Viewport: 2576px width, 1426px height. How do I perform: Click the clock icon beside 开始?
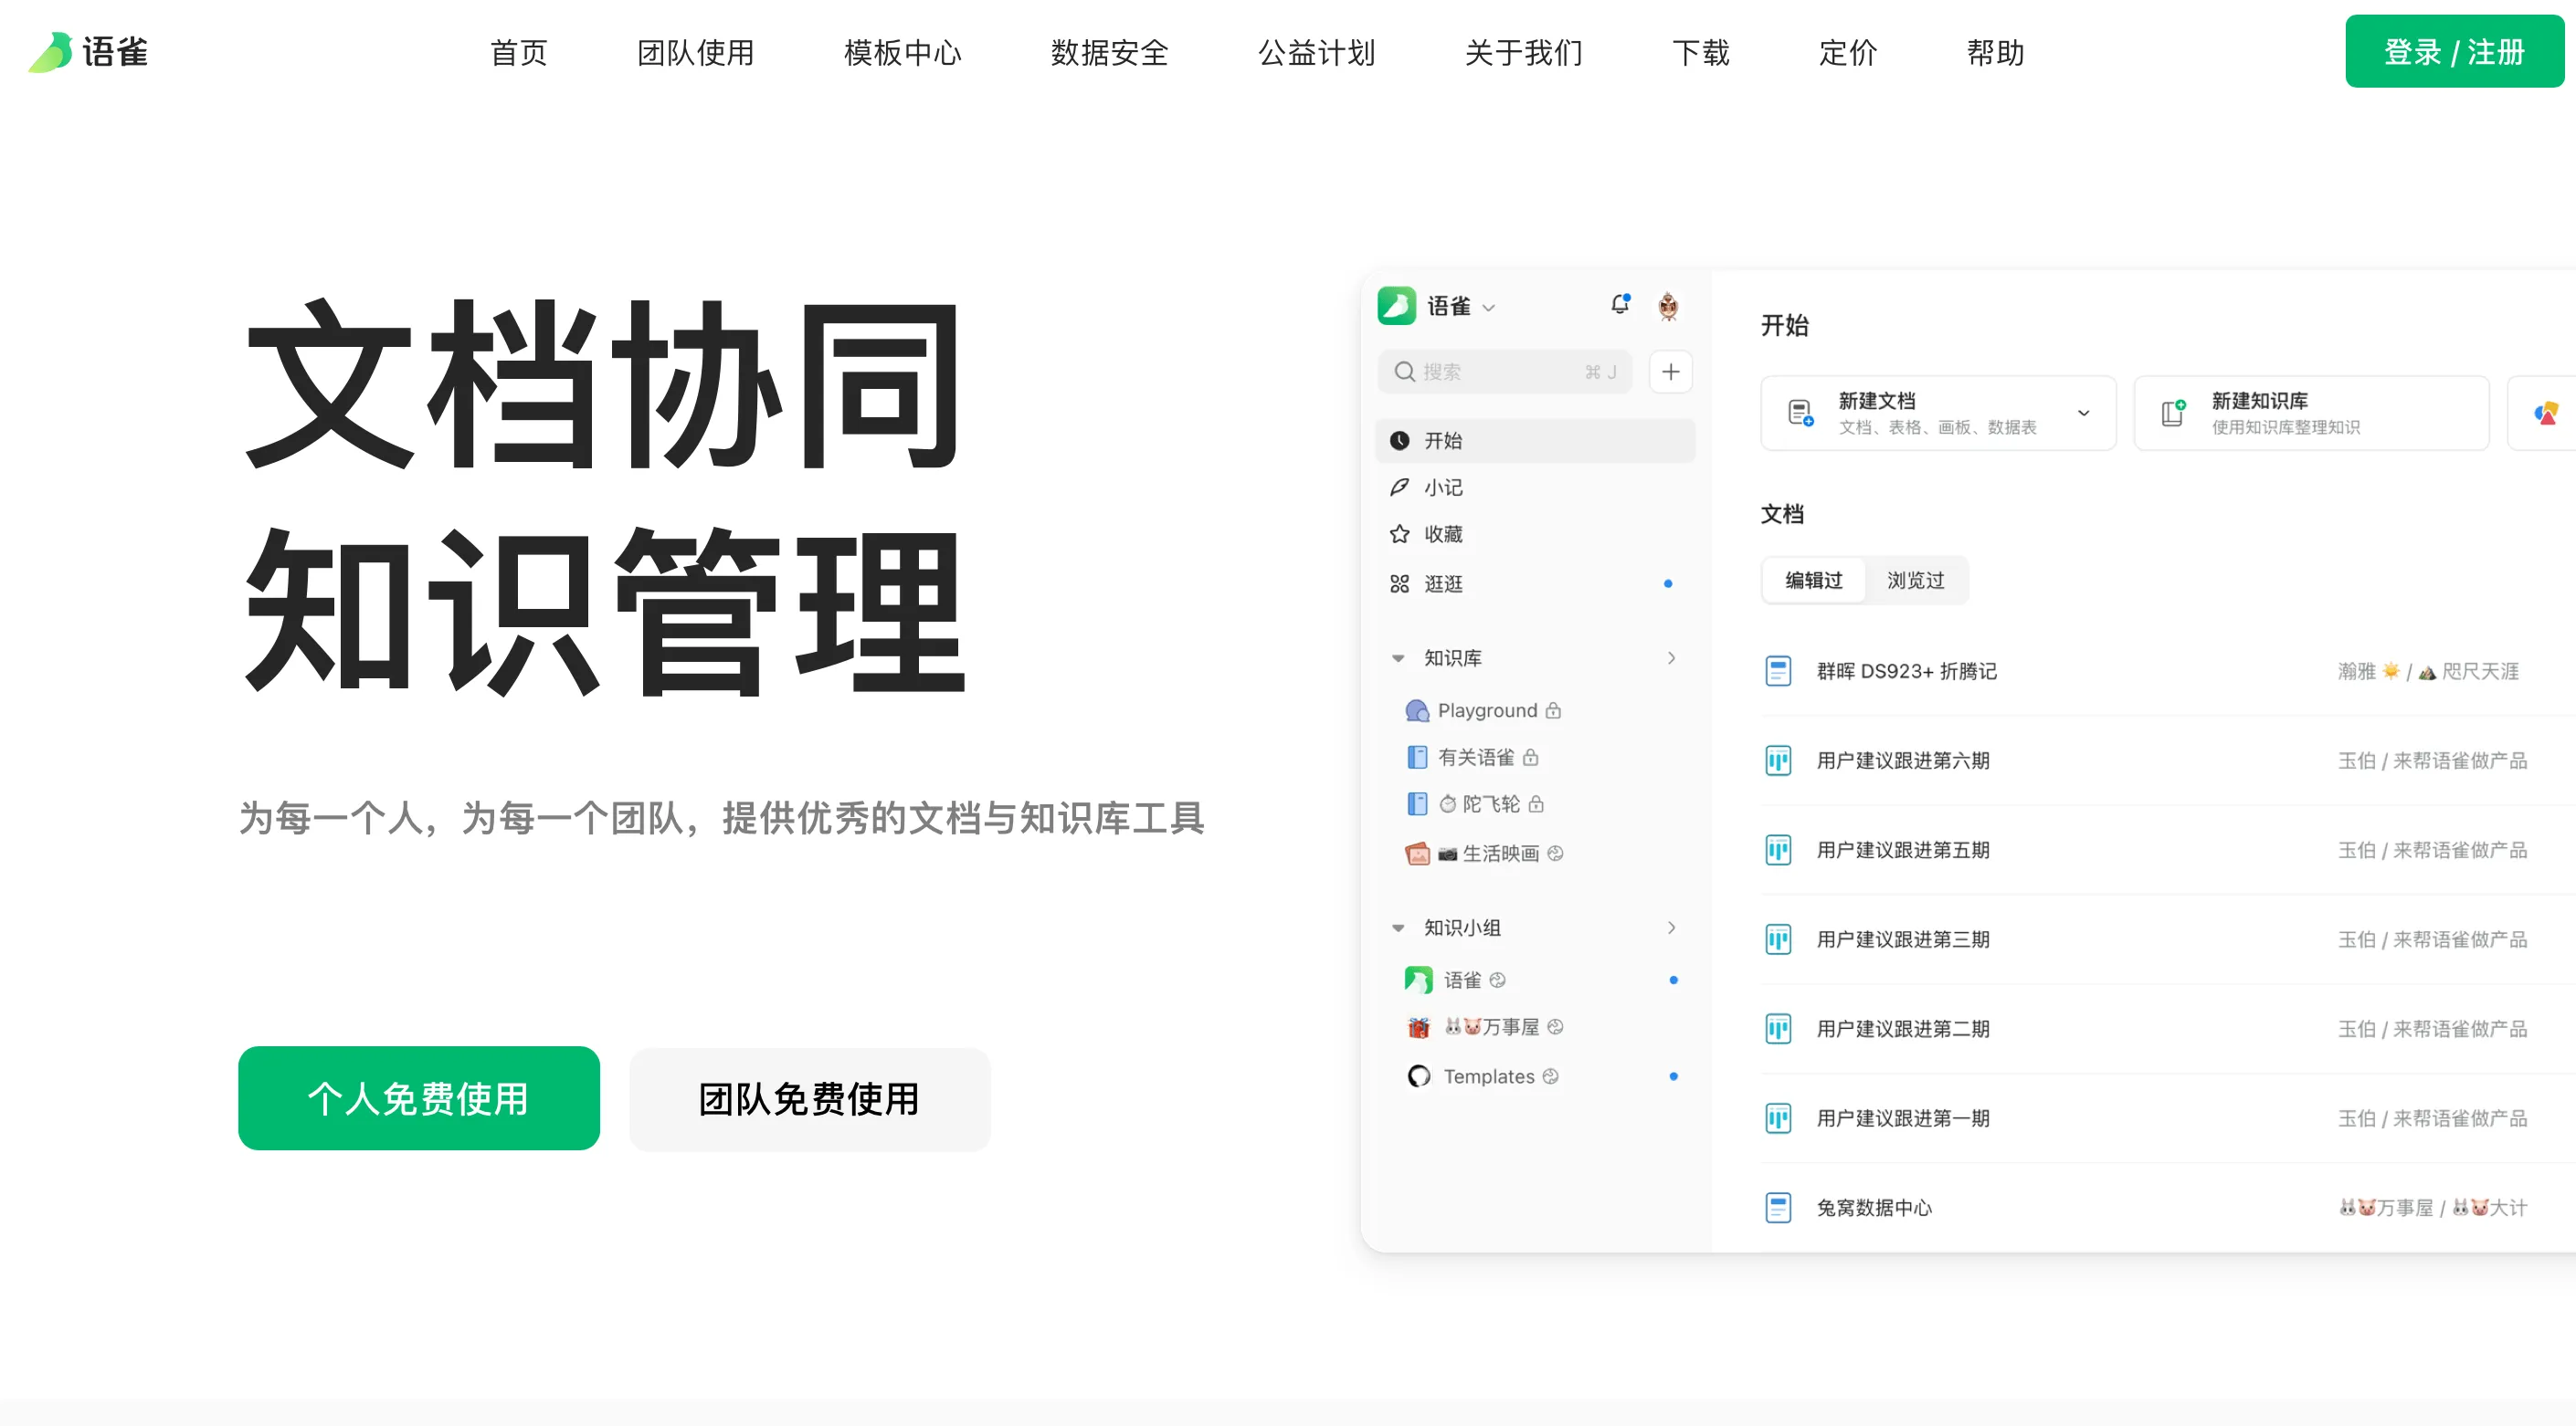[1400, 441]
